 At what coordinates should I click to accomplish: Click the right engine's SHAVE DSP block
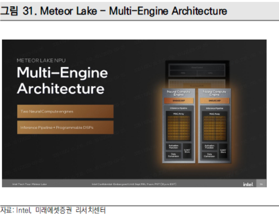[215, 101]
